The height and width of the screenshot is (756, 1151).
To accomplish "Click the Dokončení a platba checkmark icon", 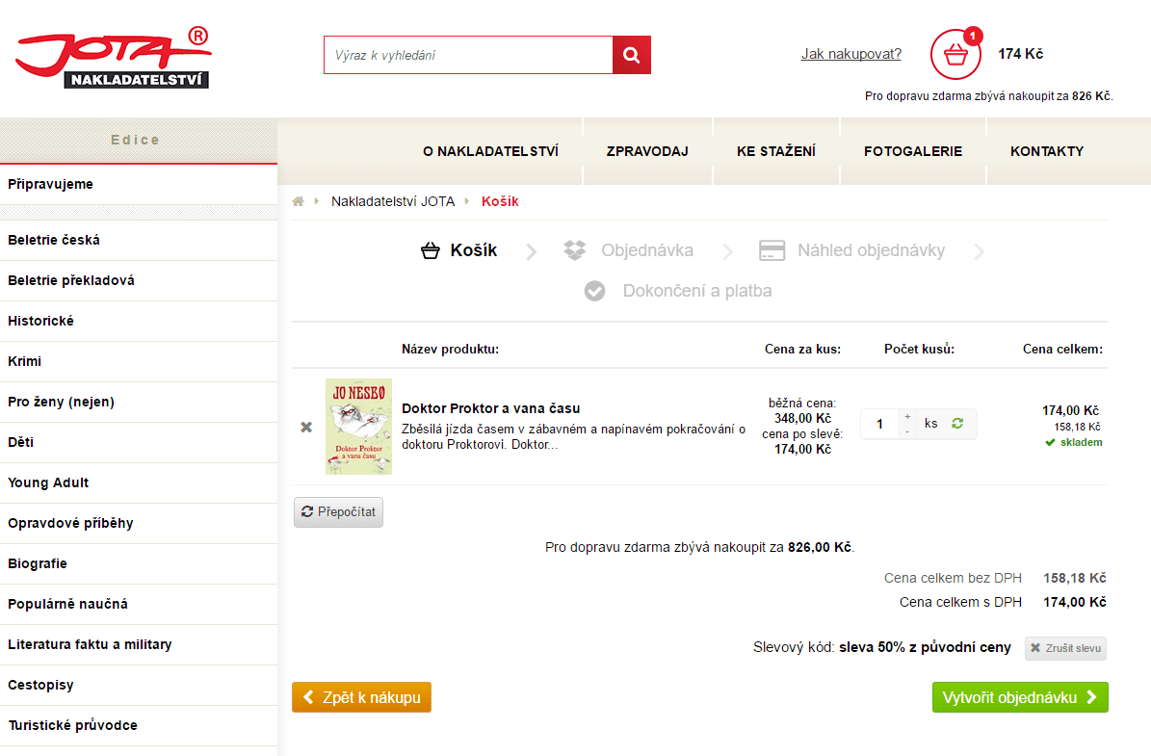I will [x=594, y=291].
